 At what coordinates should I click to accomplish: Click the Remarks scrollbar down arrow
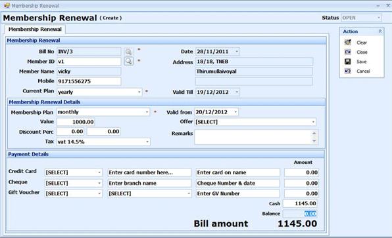[314, 141]
